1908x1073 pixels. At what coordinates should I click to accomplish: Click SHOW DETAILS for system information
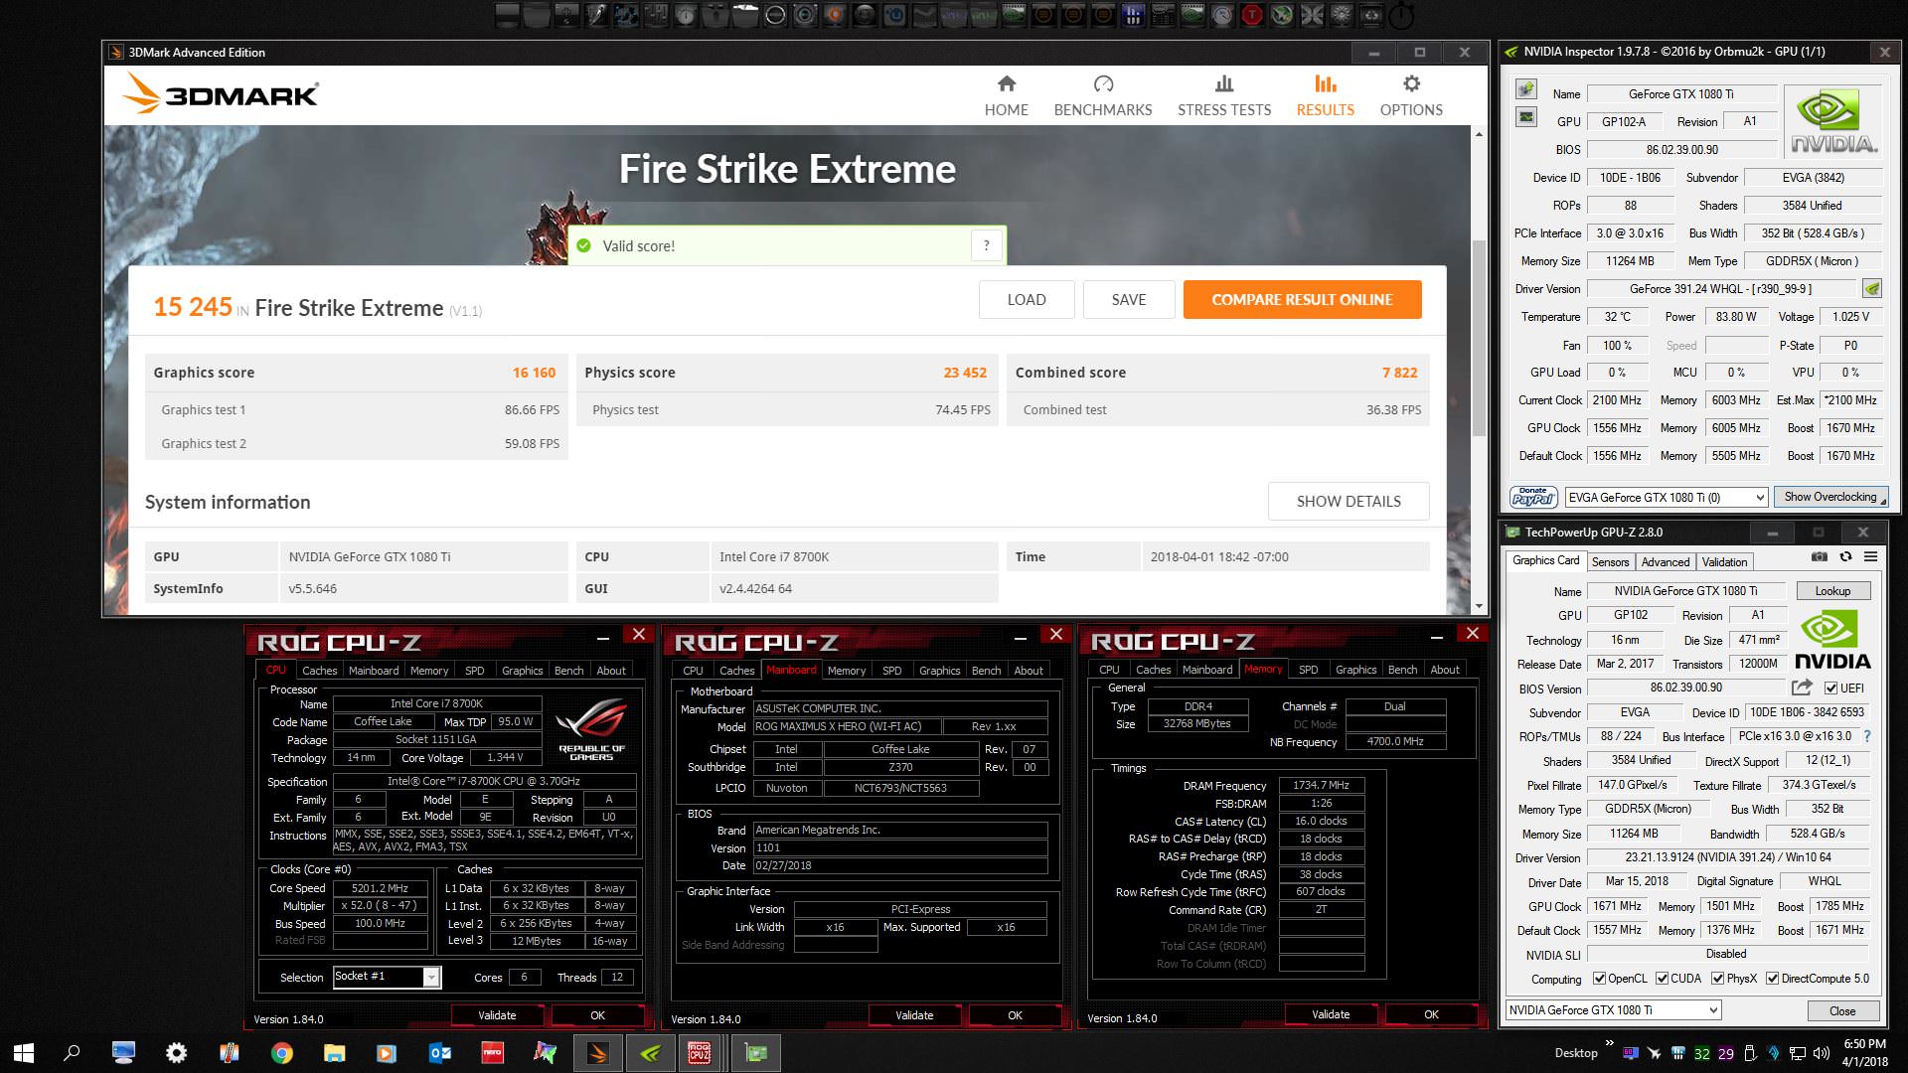1349,501
